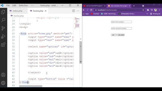The width and height of the screenshot is (162, 91).
Task: Open the Search view in VS Code
Action: [x=3, y=20]
